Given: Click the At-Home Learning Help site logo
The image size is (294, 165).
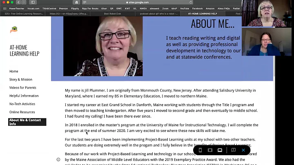Looking at the screenshot, I should 14,30.
